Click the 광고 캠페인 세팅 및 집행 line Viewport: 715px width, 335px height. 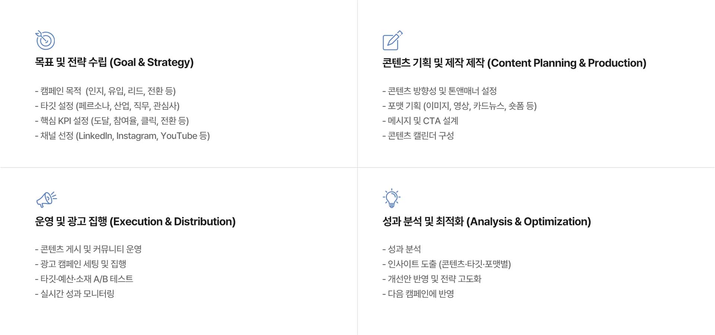tap(81, 264)
